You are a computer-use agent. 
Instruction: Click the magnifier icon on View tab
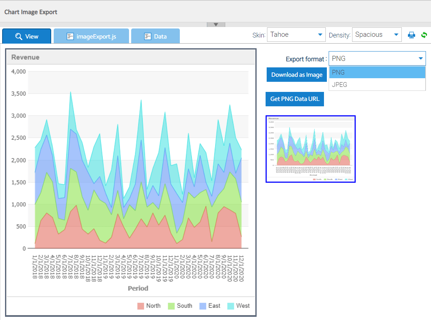tap(19, 36)
